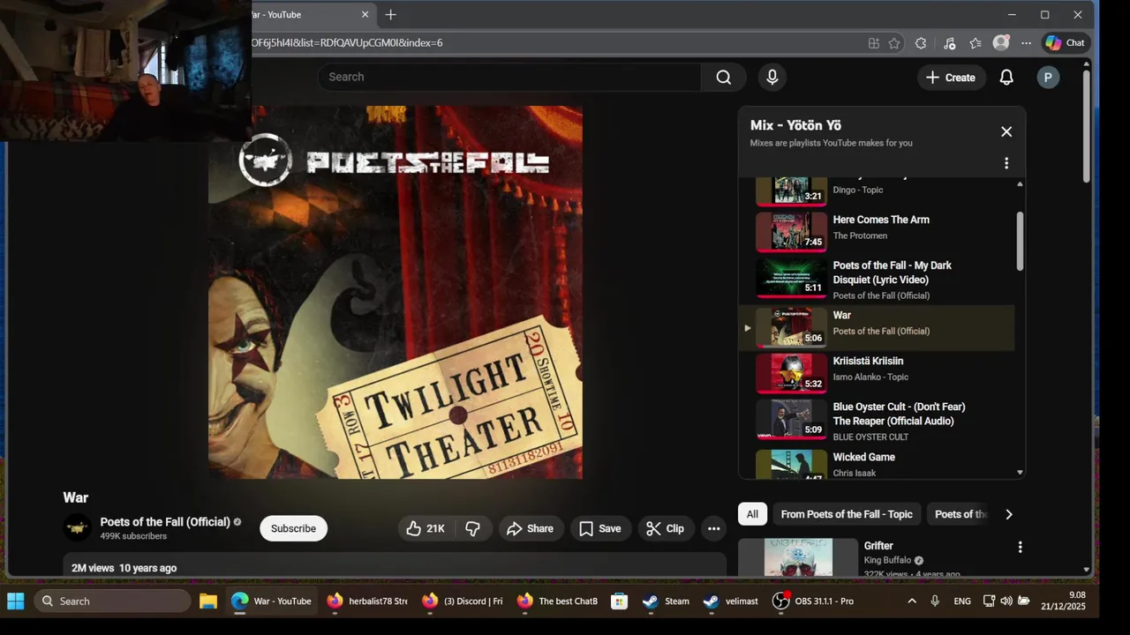Image resolution: width=1130 pixels, height=635 pixels.
Task: Save the video to a playlist
Action: pos(600,528)
